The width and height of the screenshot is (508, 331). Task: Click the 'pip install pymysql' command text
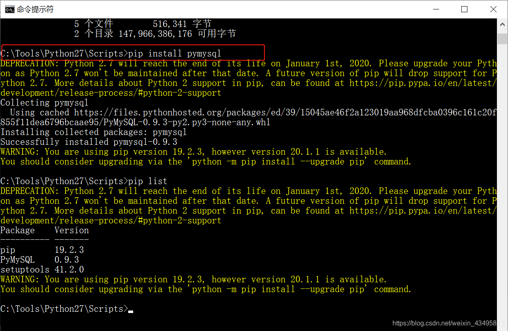[175, 54]
